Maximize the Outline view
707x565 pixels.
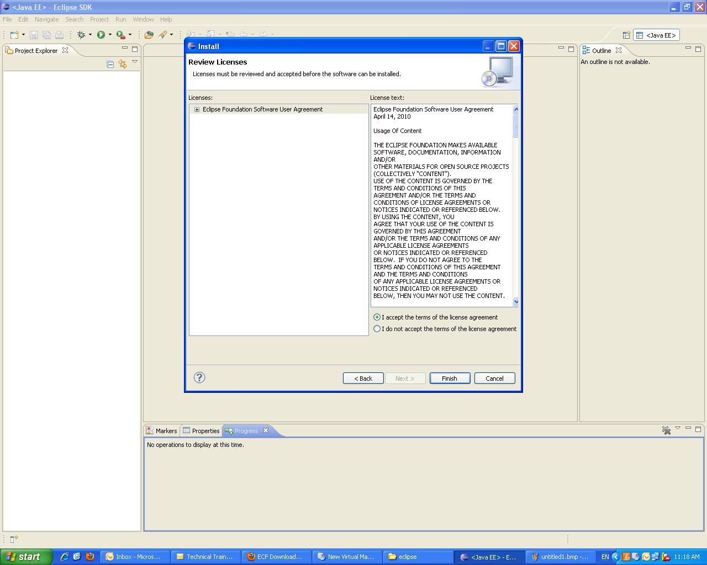[x=698, y=49]
